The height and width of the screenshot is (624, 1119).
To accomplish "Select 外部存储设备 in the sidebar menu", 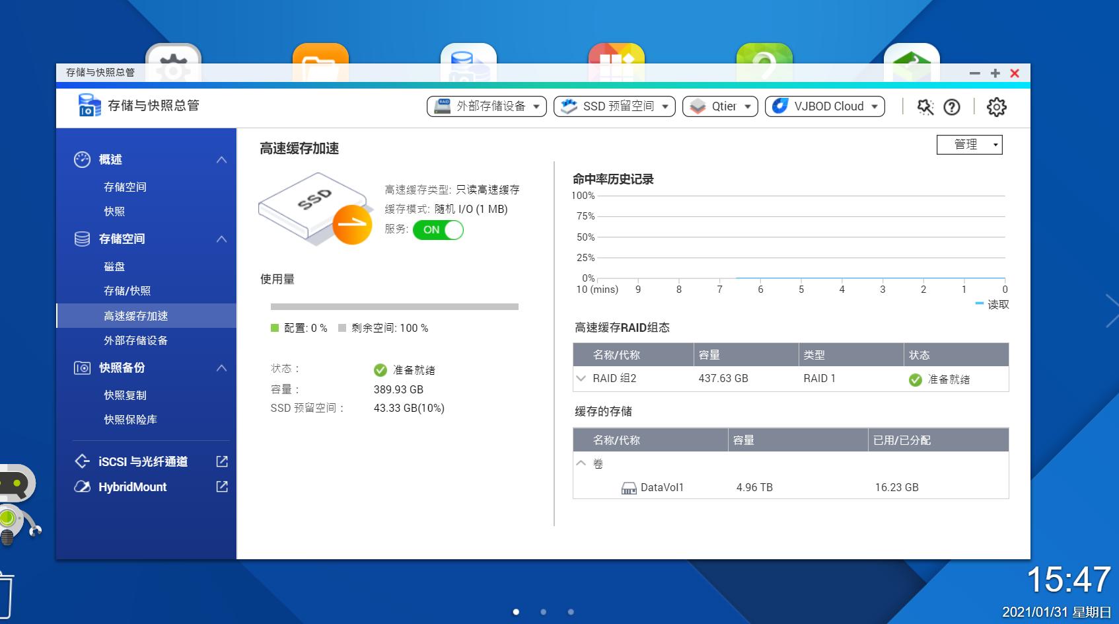I will tap(135, 340).
